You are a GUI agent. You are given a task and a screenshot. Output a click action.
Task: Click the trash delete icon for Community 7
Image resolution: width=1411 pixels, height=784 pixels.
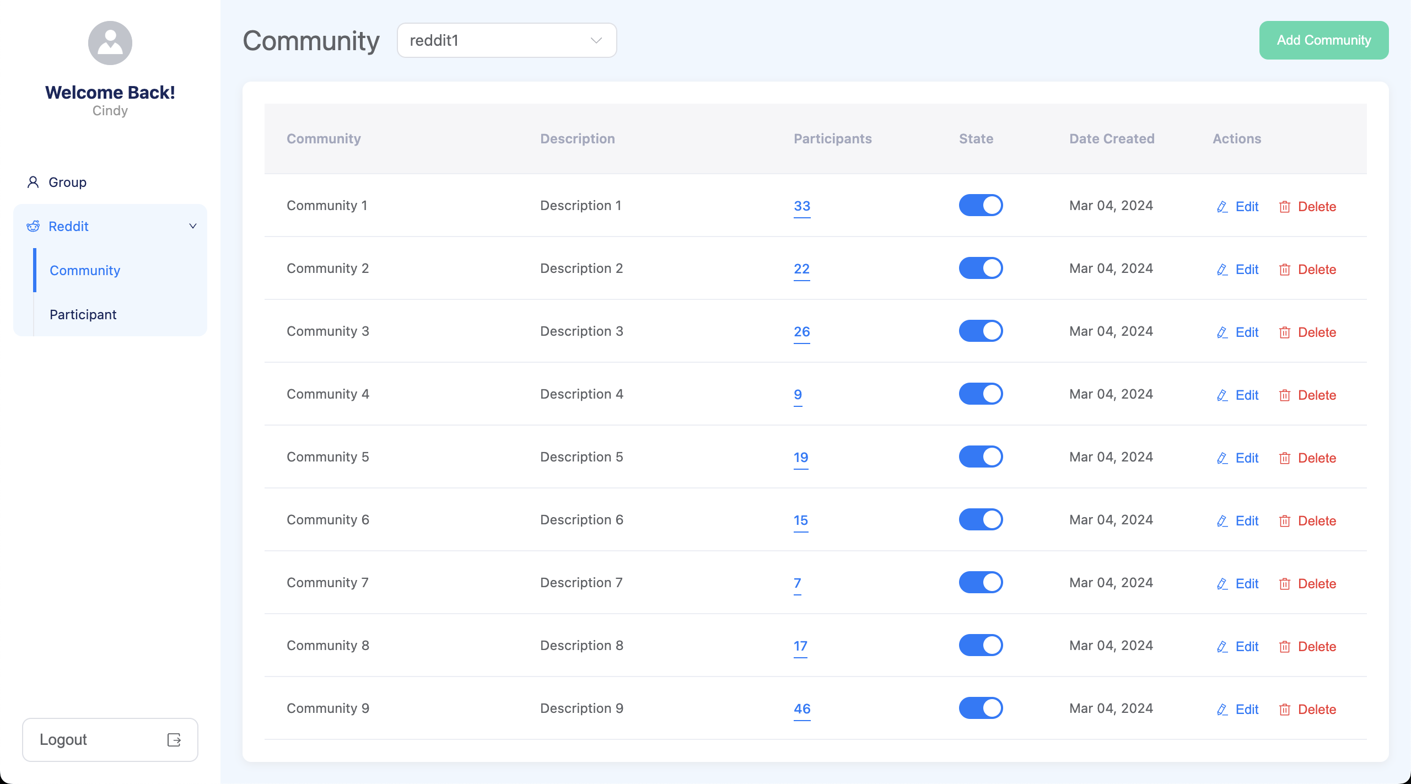click(1284, 584)
